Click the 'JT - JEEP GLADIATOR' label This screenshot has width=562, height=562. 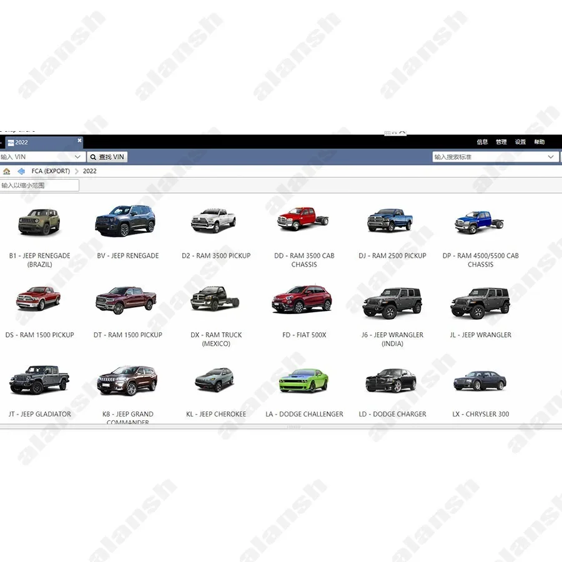click(40, 414)
